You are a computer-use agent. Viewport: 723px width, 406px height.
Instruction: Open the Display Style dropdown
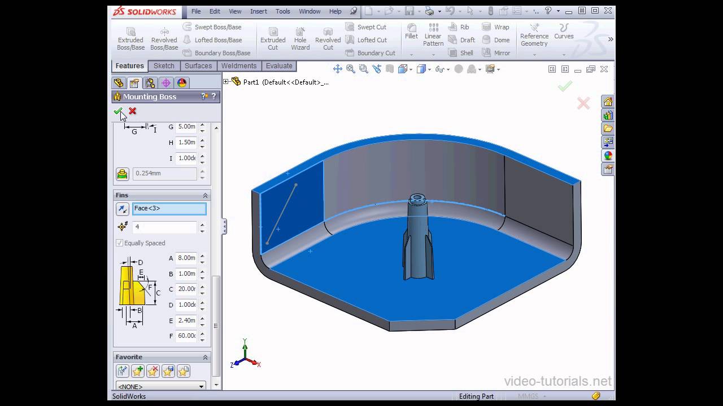tap(430, 69)
